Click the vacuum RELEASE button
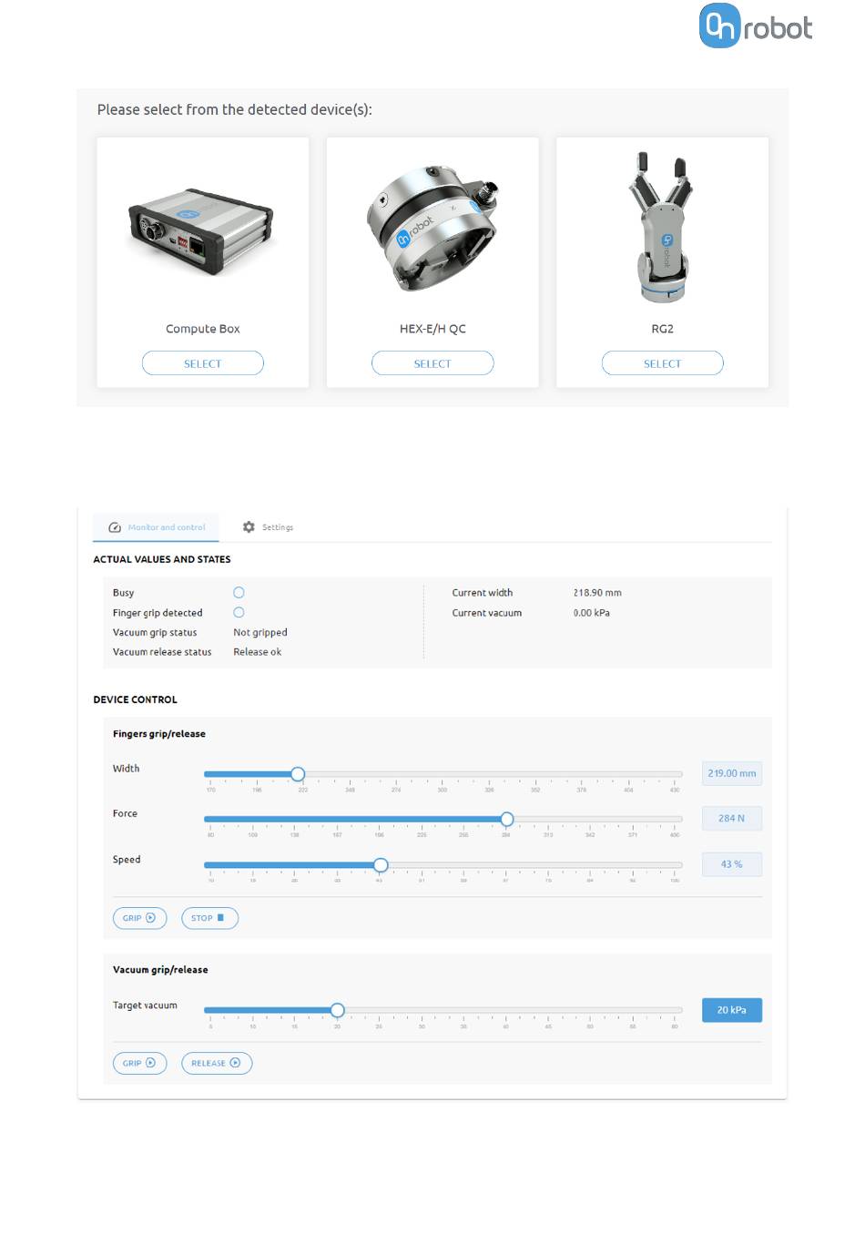 click(x=217, y=1063)
